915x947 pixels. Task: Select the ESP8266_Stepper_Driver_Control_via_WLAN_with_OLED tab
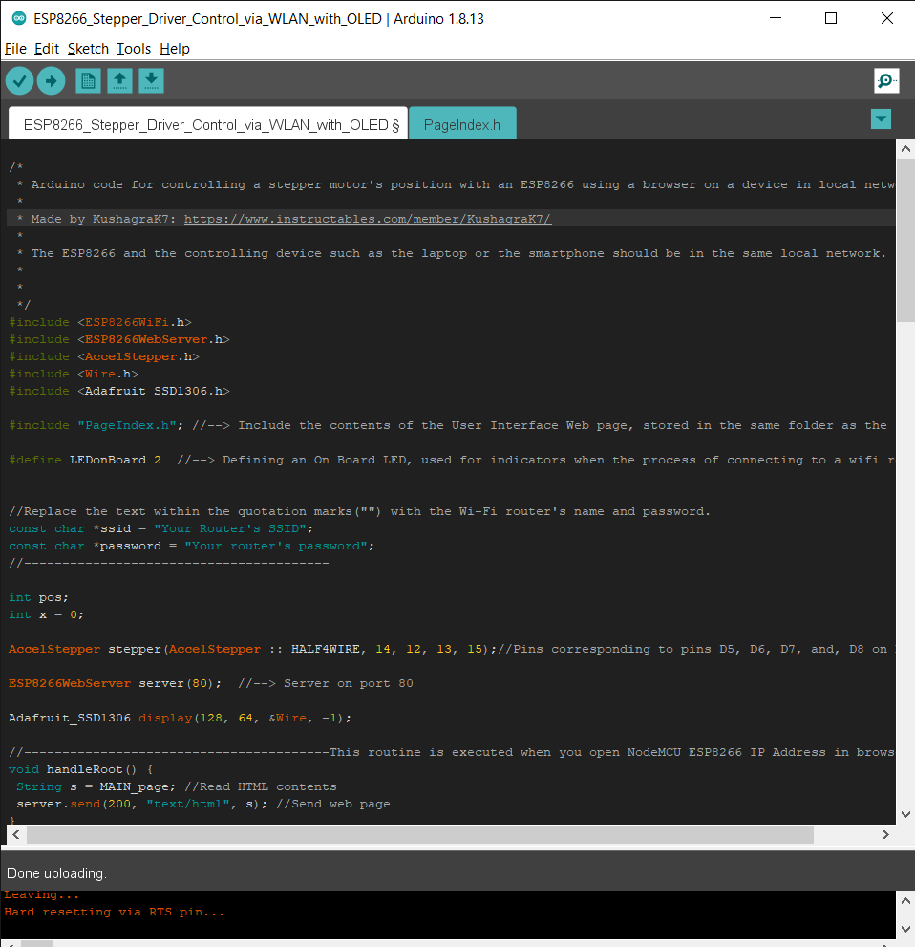tap(207, 123)
